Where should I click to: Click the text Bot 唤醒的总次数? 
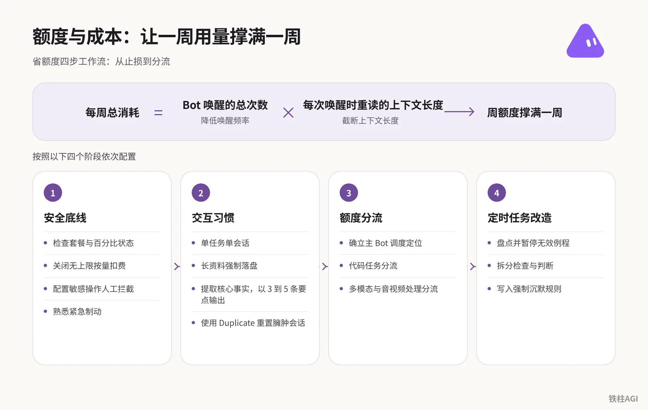click(225, 105)
